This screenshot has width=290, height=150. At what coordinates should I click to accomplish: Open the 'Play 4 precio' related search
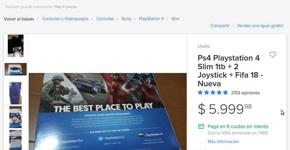(x=65, y=7)
